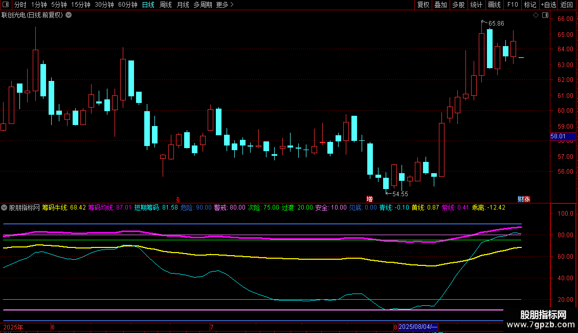Screen dimensions: 578x333
Task: Open F10 company information
Action: (x=512, y=5)
